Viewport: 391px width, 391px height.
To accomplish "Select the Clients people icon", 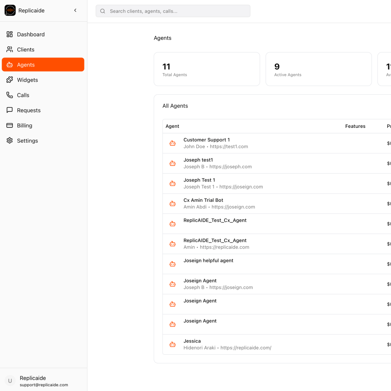I will 9,49.
